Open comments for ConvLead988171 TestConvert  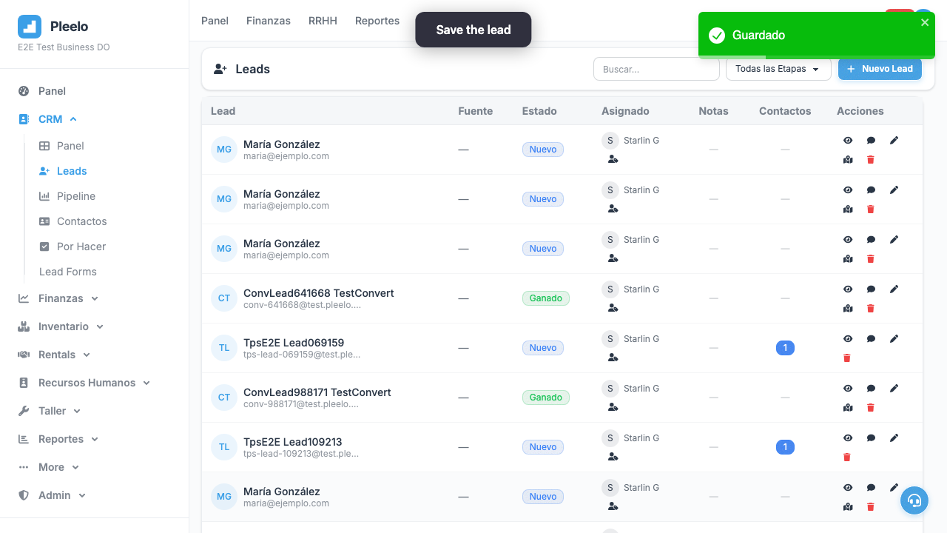point(871,389)
